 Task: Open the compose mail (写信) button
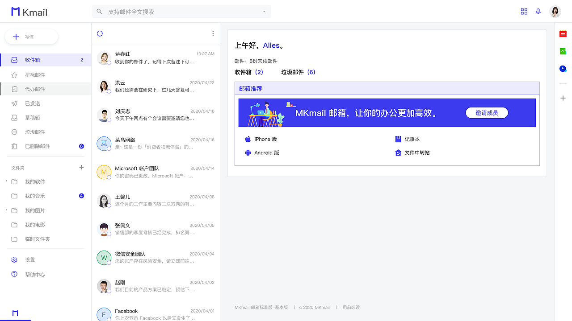[31, 37]
